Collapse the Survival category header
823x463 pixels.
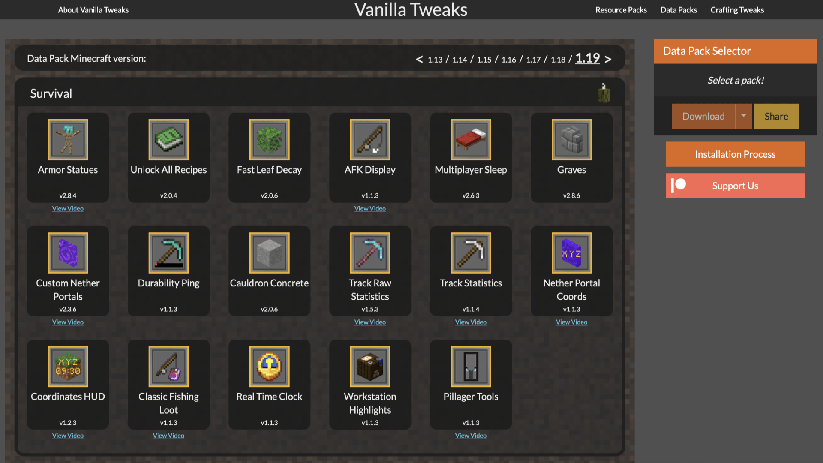[x=320, y=93]
